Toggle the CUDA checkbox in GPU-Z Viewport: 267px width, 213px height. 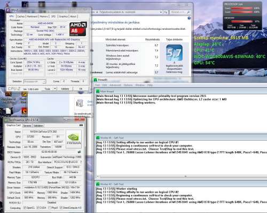(x=38, y=208)
